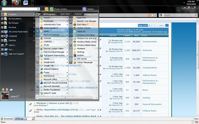Open Microsoft Word from the taskbar
Image resolution: width=199 pixels, height=124 pixels.
pos(25,3)
